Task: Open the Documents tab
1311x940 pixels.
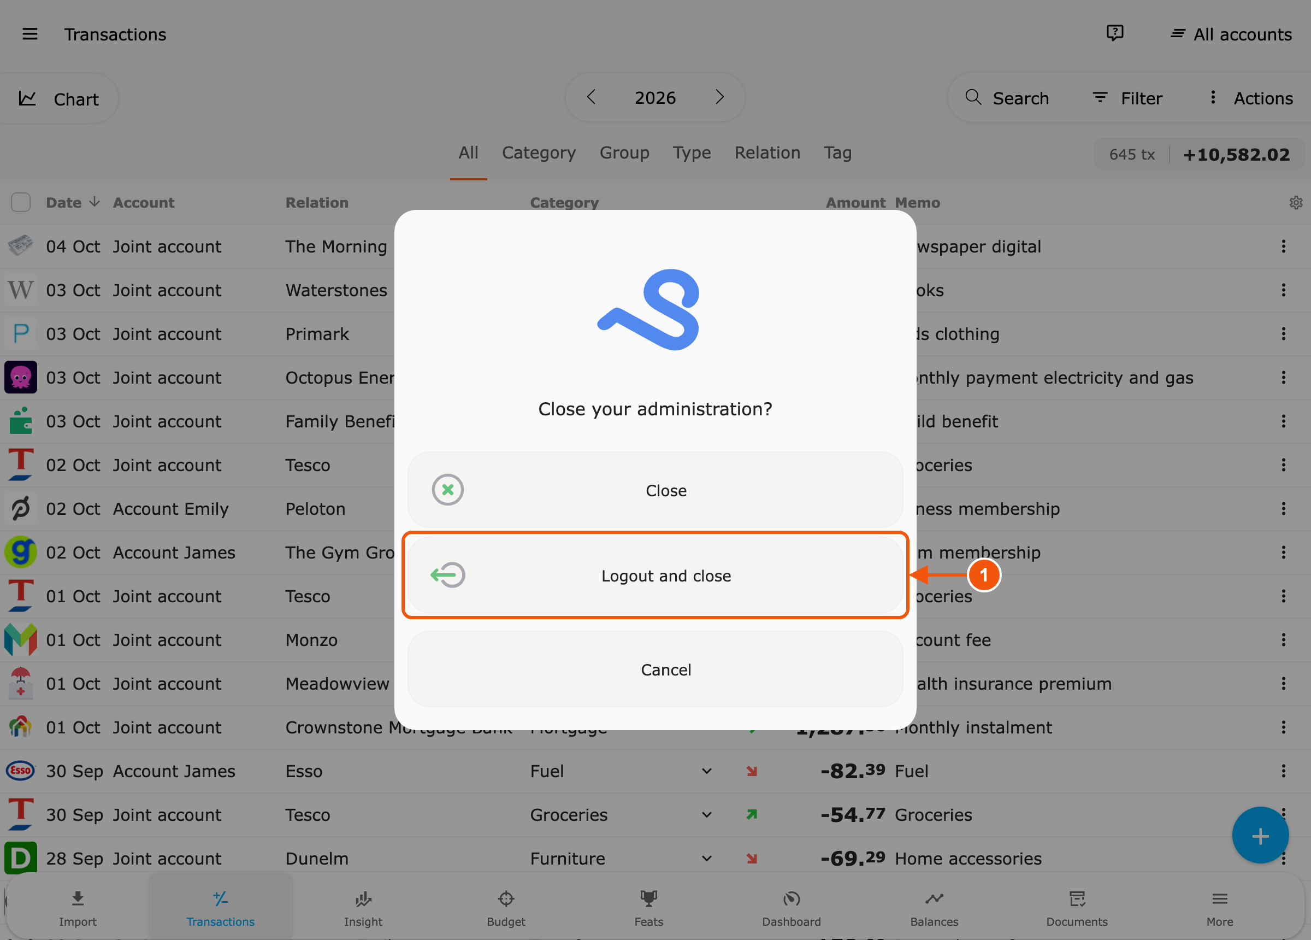Action: pyautogui.click(x=1077, y=908)
